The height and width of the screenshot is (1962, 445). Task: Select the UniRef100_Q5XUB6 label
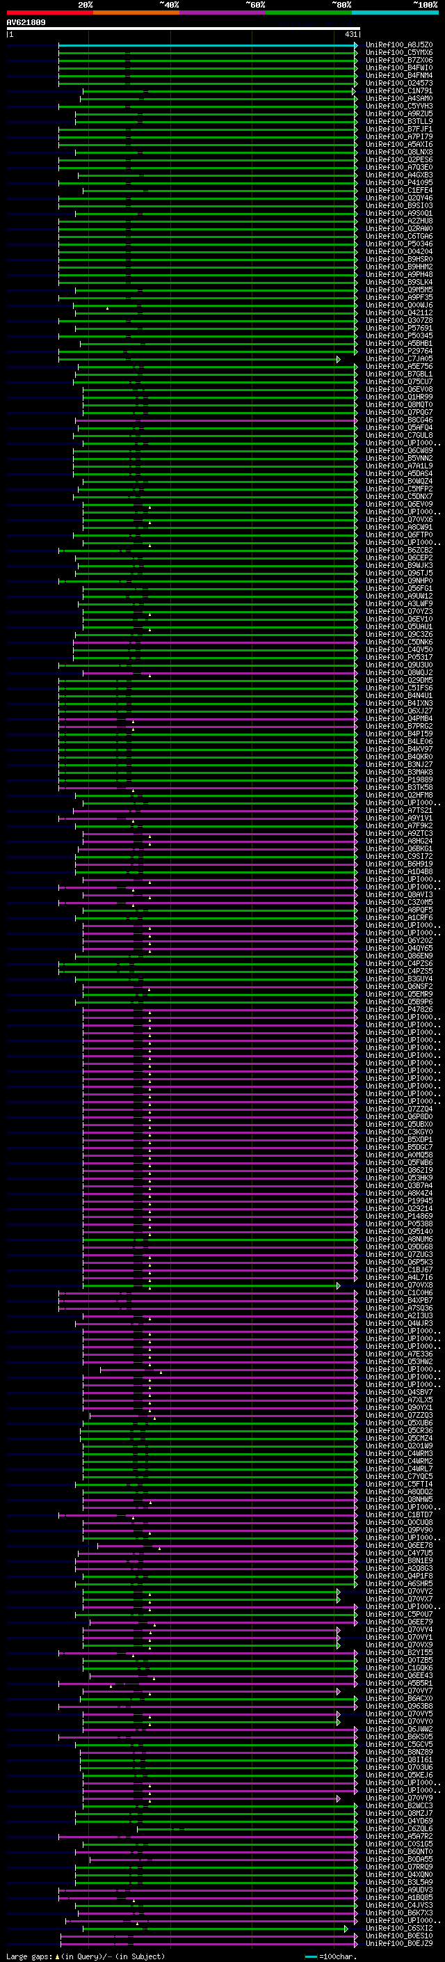tap(399, 1423)
